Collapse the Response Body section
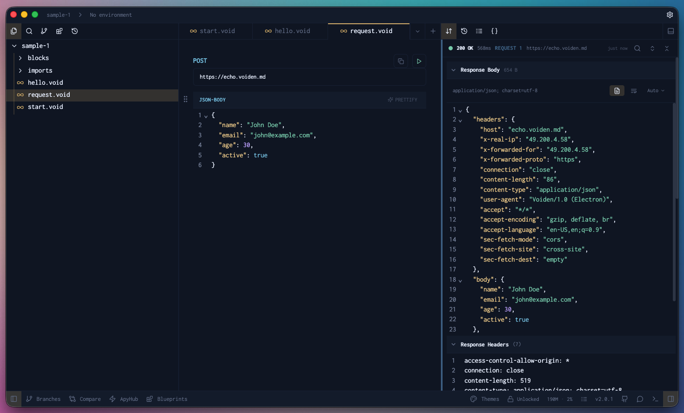Screen dimensions: 684x413 point(453,70)
